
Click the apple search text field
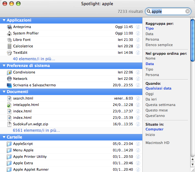tap(168, 12)
